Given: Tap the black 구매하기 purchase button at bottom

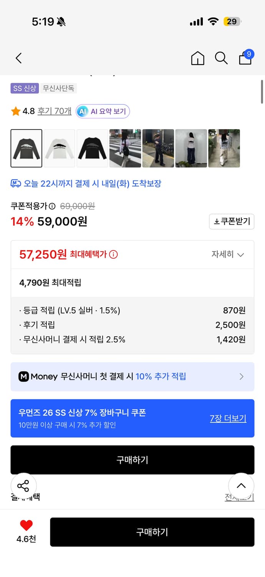Looking at the screenshot, I should (x=152, y=532).
